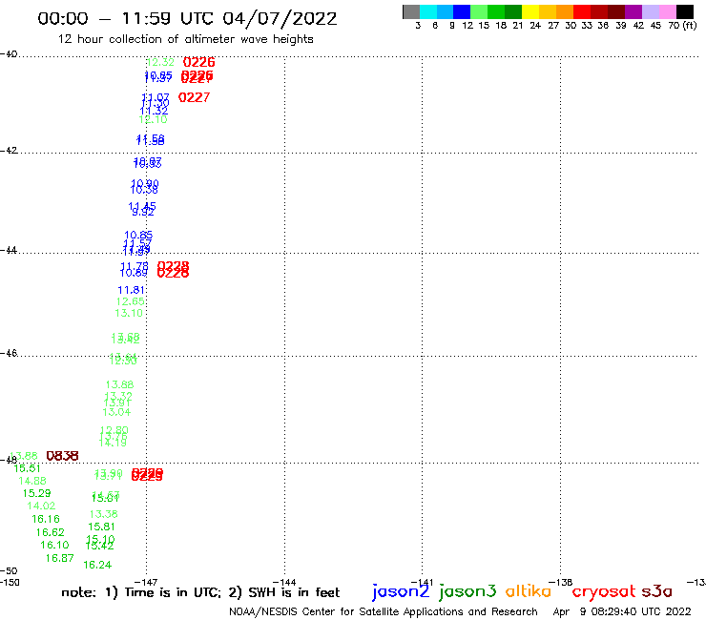Click the red time stamp 0227

pos(194,97)
